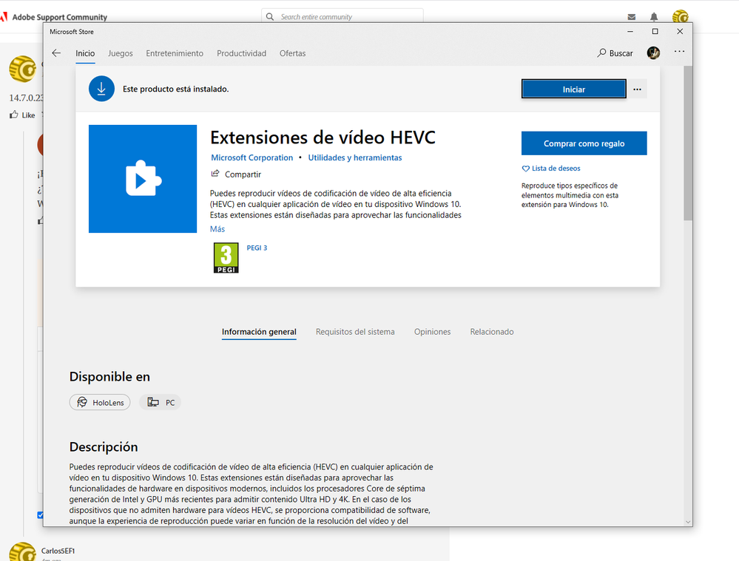Click the PEGI 3 text link
The image size is (739, 561).
(x=257, y=248)
